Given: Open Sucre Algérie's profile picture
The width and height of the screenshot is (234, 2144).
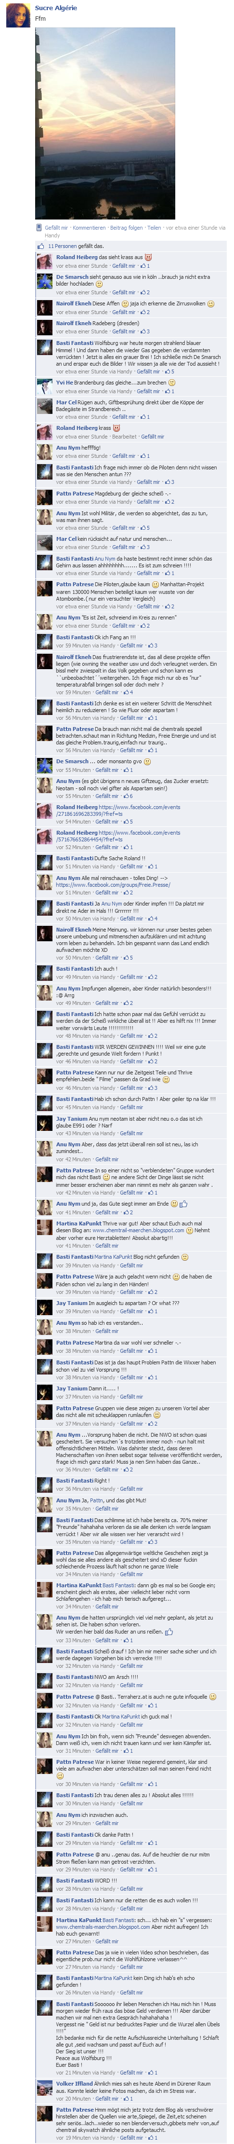Looking at the screenshot, I should click(x=17, y=15).
